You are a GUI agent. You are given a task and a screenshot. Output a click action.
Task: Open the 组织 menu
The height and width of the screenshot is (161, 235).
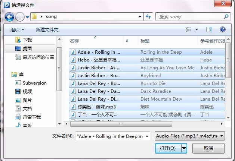coord(17,29)
